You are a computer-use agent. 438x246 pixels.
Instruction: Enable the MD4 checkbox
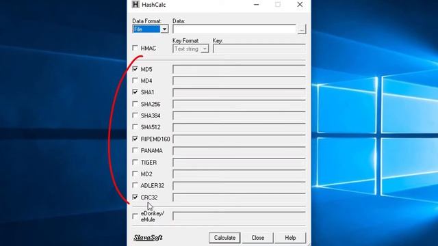(x=136, y=81)
